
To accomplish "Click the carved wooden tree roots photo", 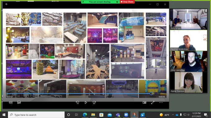I will click(x=97, y=61).
